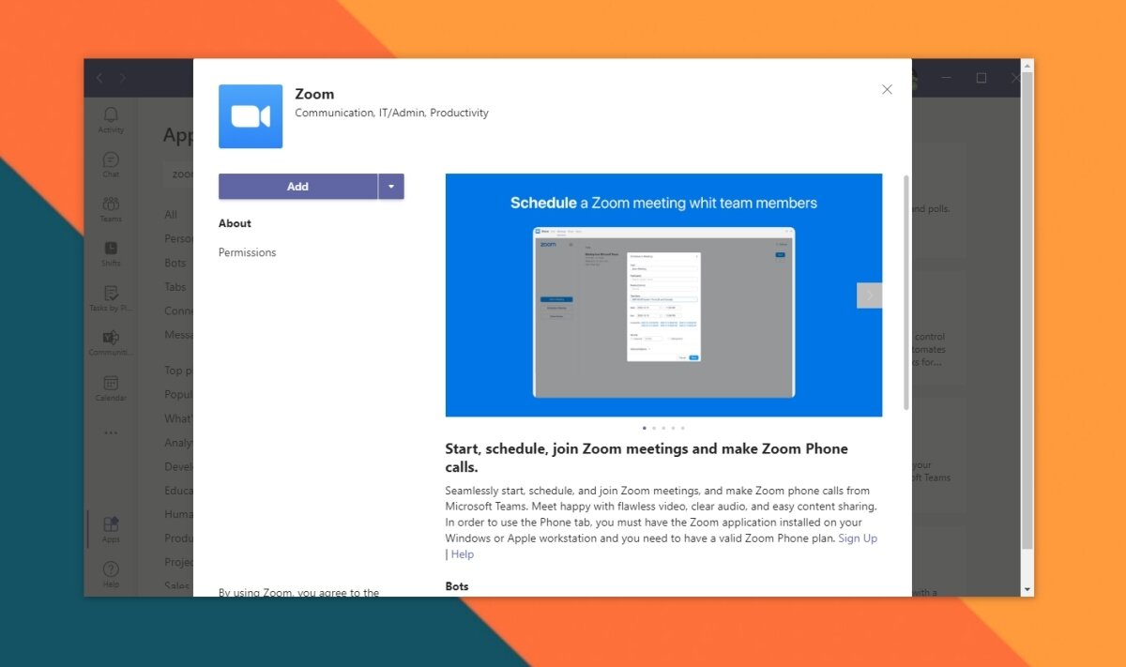Viewport: 1126px width, 667px height.
Task: Open the Add button's dropdown arrow
Action: point(391,187)
